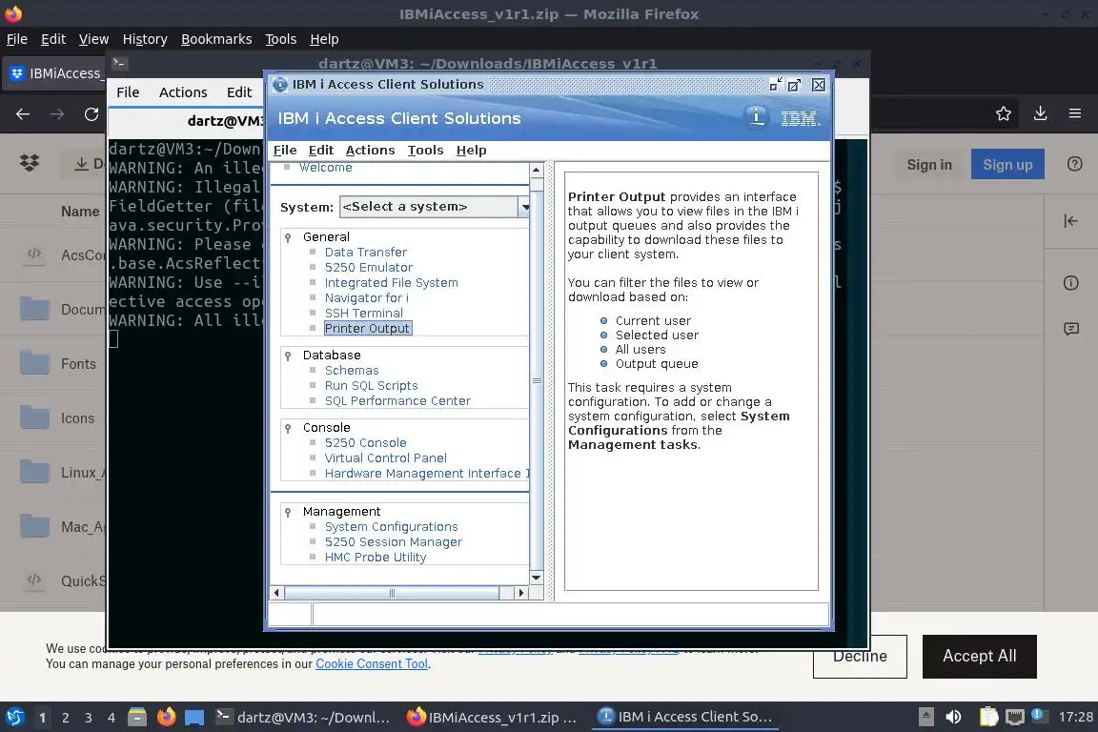Launch the 5250 Emulator
The image size is (1098, 732).
(368, 268)
